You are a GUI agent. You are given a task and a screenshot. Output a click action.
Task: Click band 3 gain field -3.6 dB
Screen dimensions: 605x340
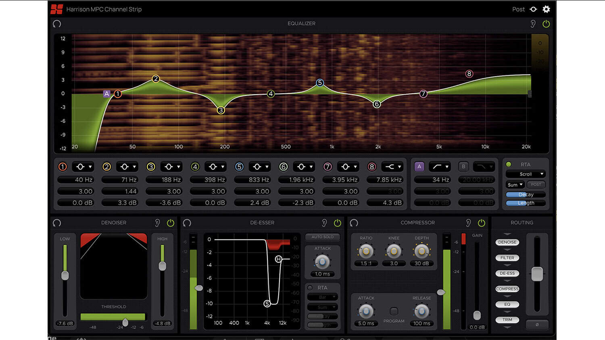pyautogui.click(x=164, y=203)
